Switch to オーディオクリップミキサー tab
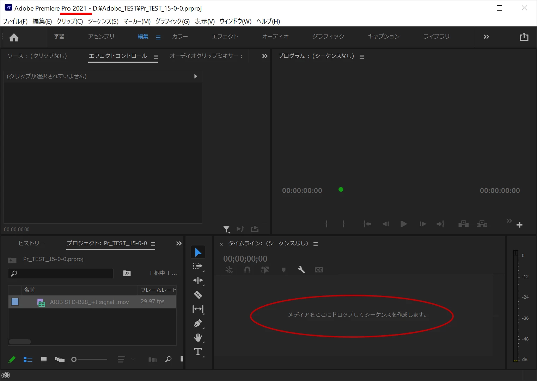Image resolution: width=537 pixels, height=381 pixels. click(206, 56)
